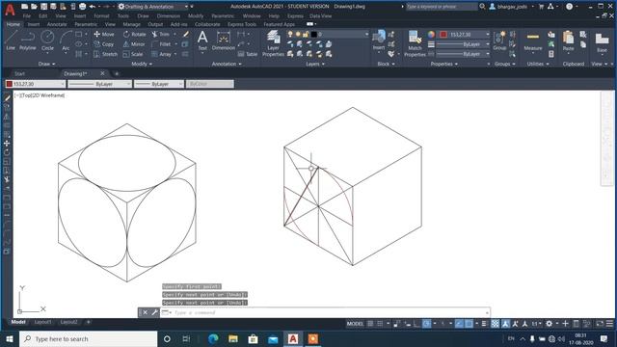This screenshot has width=617, height=347.
Task: Toggle transparency display in status bar
Action: coord(496,324)
